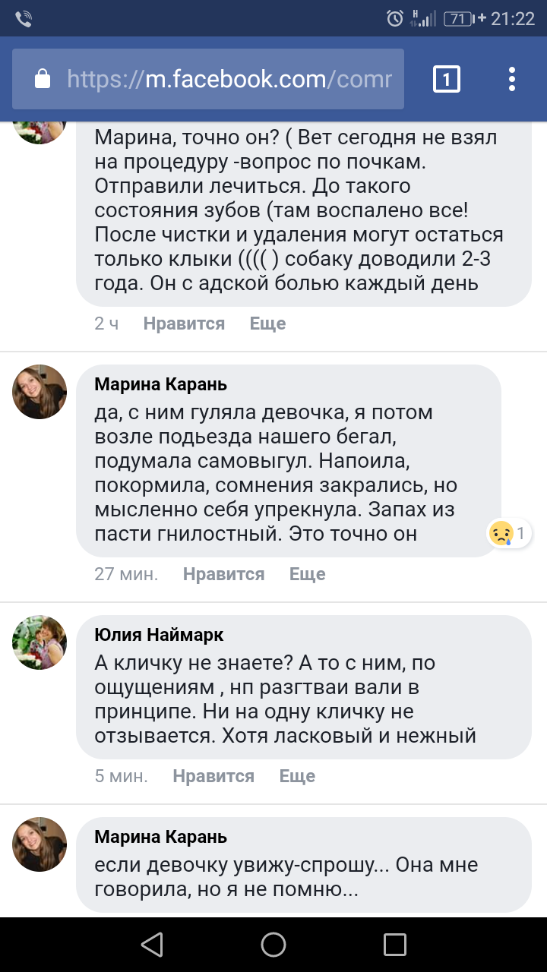Screen dimensions: 547x972
Task: Tap the alarm clock icon in status bar
Action: coord(395,19)
